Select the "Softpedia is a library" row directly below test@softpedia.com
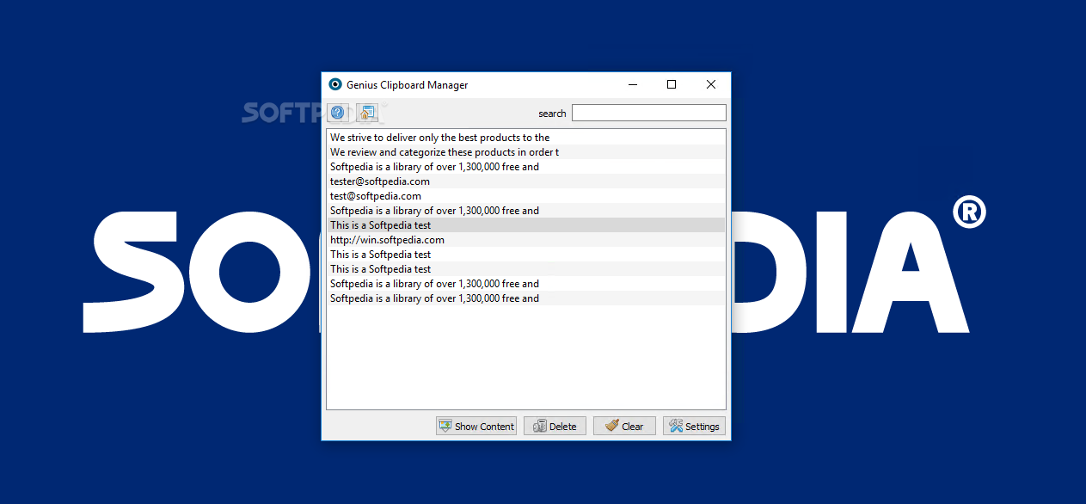Screen dimensions: 1086x504 point(526,211)
